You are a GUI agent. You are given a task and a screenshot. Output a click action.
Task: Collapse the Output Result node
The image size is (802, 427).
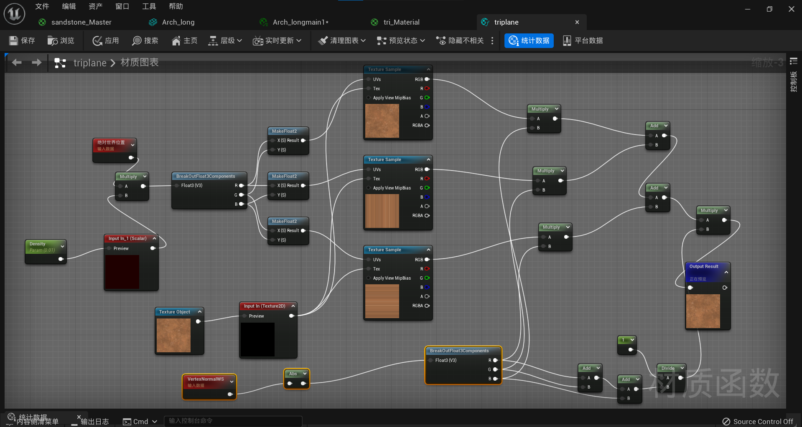[726, 272]
